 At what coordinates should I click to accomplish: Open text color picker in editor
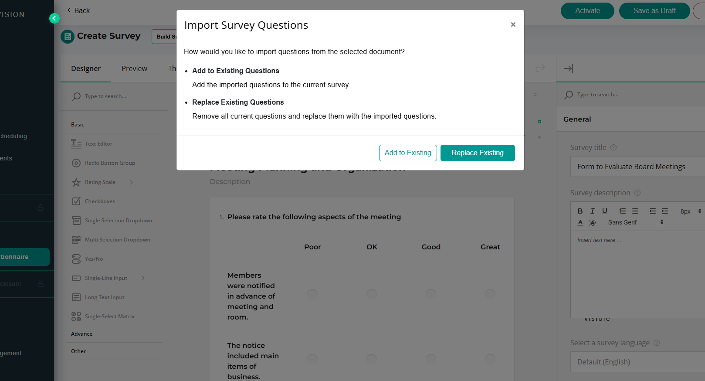pos(580,222)
